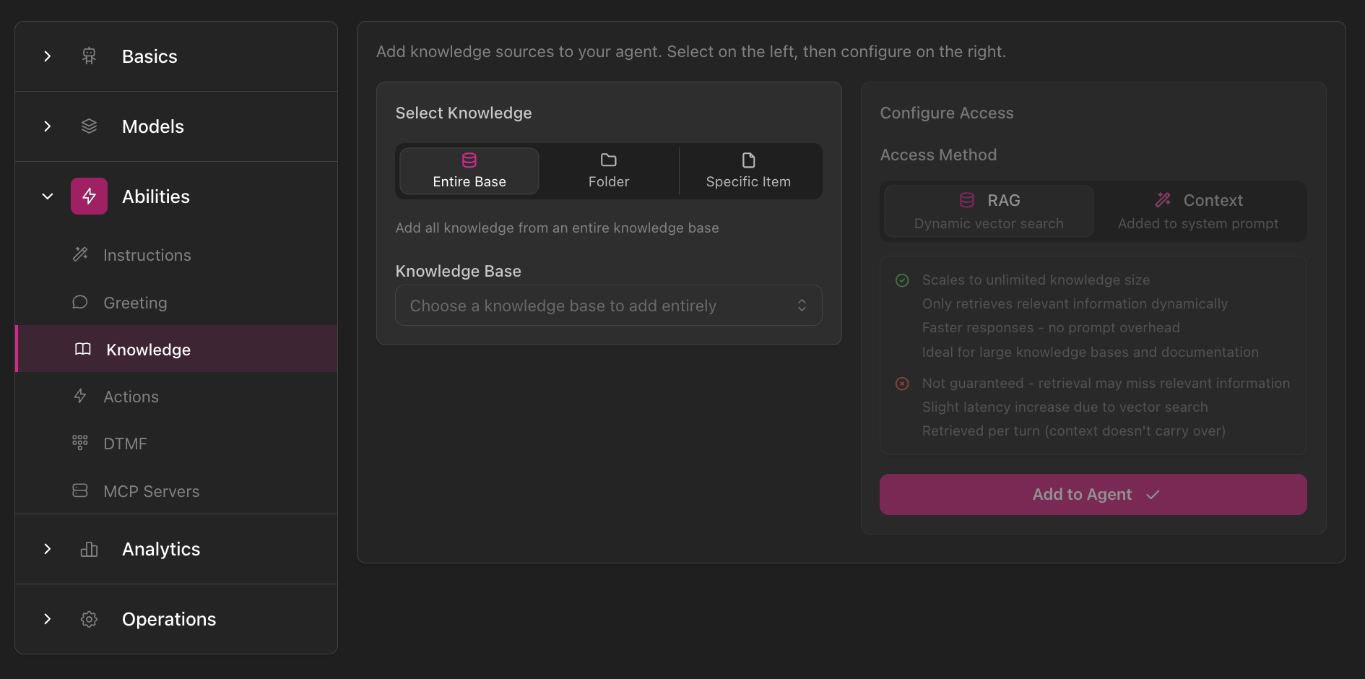Expand the Models section

click(x=48, y=126)
